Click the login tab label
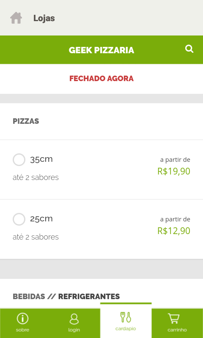This screenshot has height=338, width=203. tap(74, 330)
